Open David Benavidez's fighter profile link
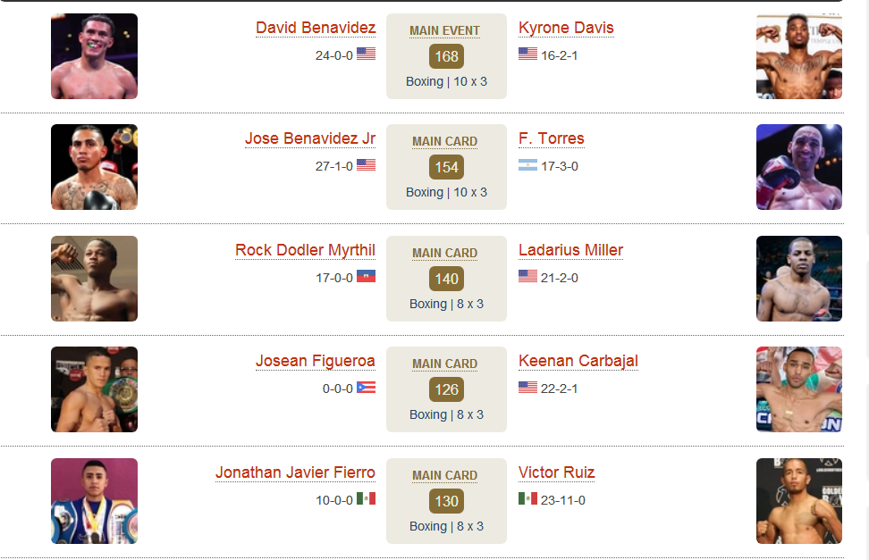The width and height of the screenshot is (869, 560). pos(316,28)
